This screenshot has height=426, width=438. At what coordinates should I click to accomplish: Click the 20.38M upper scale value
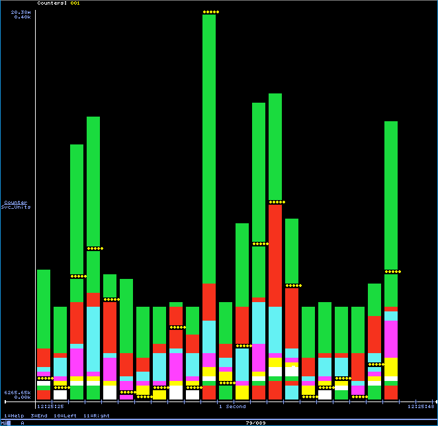click(x=22, y=12)
